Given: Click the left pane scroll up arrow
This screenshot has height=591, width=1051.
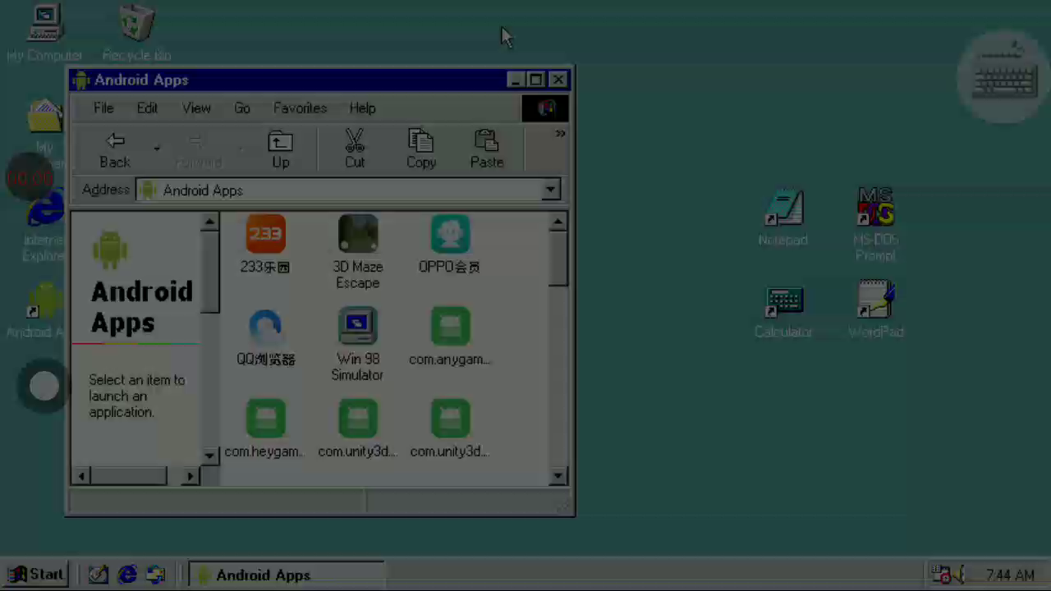Looking at the screenshot, I should [x=209, y=222].
